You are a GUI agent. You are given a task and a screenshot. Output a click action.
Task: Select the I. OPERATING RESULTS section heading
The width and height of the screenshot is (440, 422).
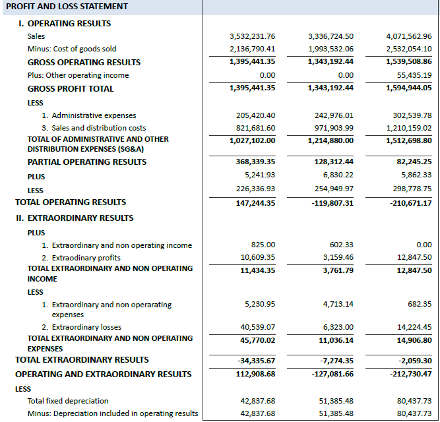click(x=64, y=24)
